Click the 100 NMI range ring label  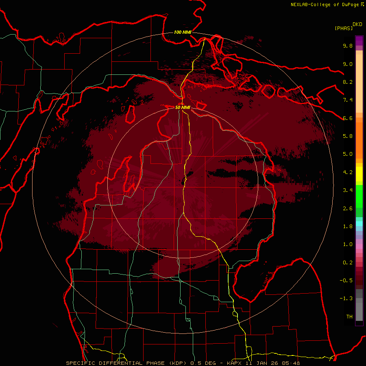[183, 32]
